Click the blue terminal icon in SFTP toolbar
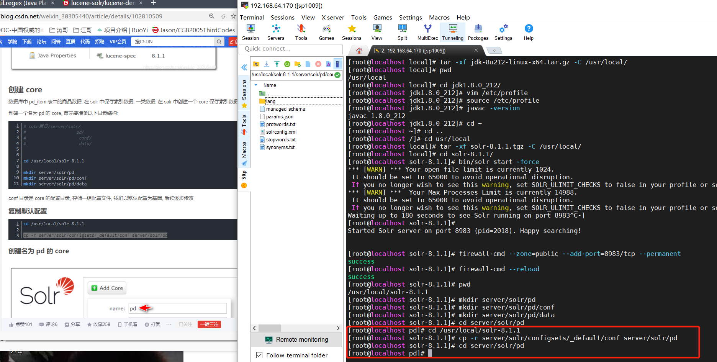Image resolution: width=717 pixels, height=362 pixels. coord(337,64)
